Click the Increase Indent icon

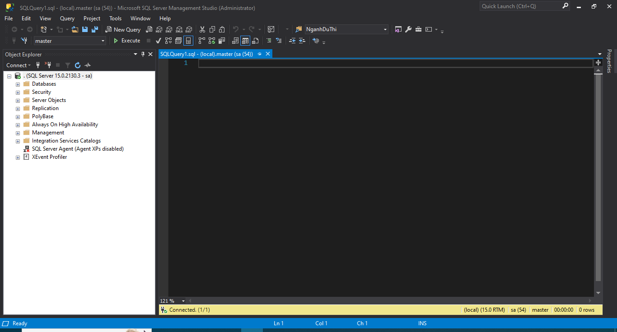click(302, 41)
